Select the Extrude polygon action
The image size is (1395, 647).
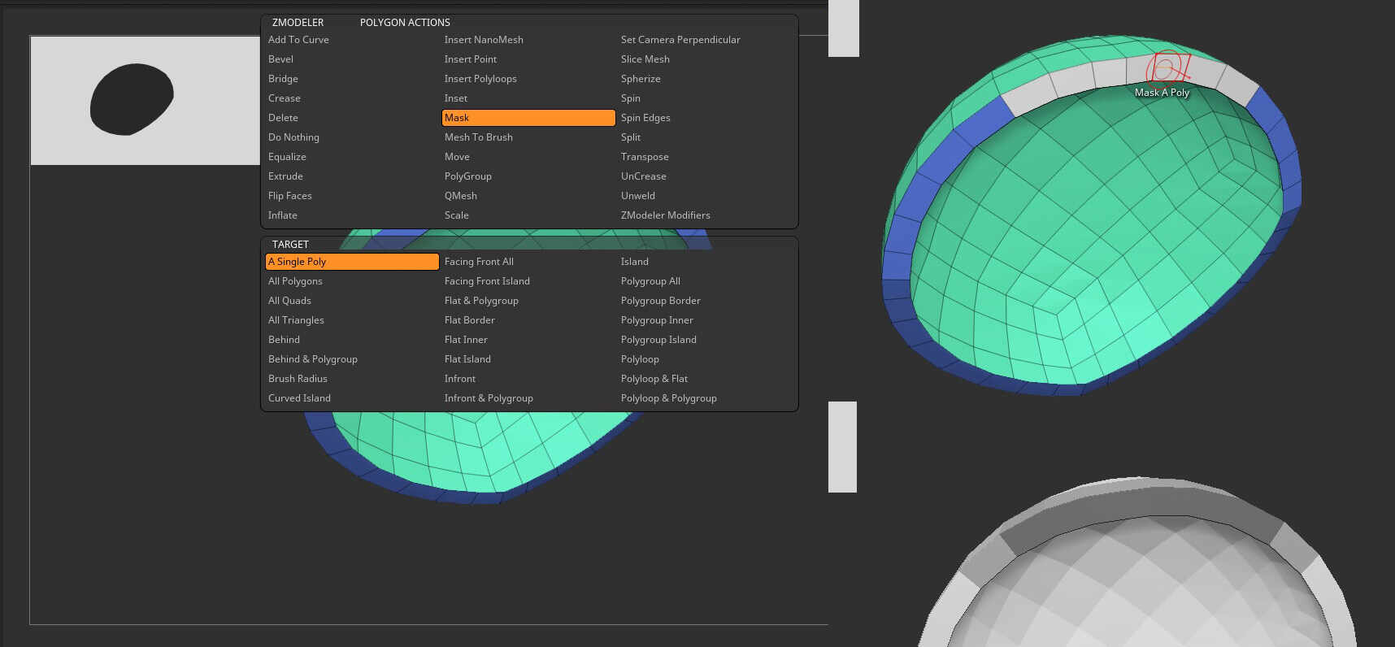pos(285,176)
